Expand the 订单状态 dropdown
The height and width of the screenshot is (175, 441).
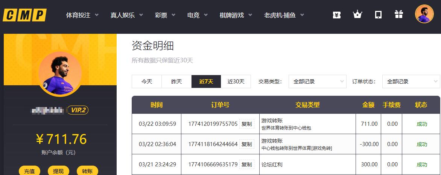pos(411,81)
